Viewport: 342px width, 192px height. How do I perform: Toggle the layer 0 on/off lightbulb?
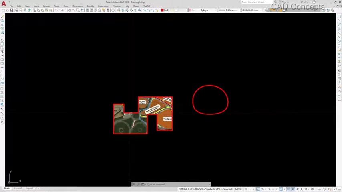(x=271, y=10)
